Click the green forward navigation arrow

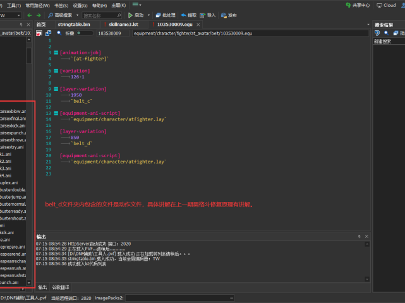click(39, 15)
